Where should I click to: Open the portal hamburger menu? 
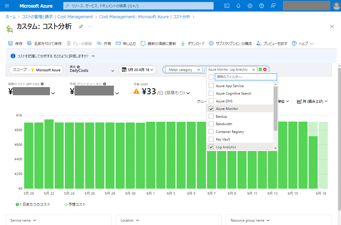(7, 6)
